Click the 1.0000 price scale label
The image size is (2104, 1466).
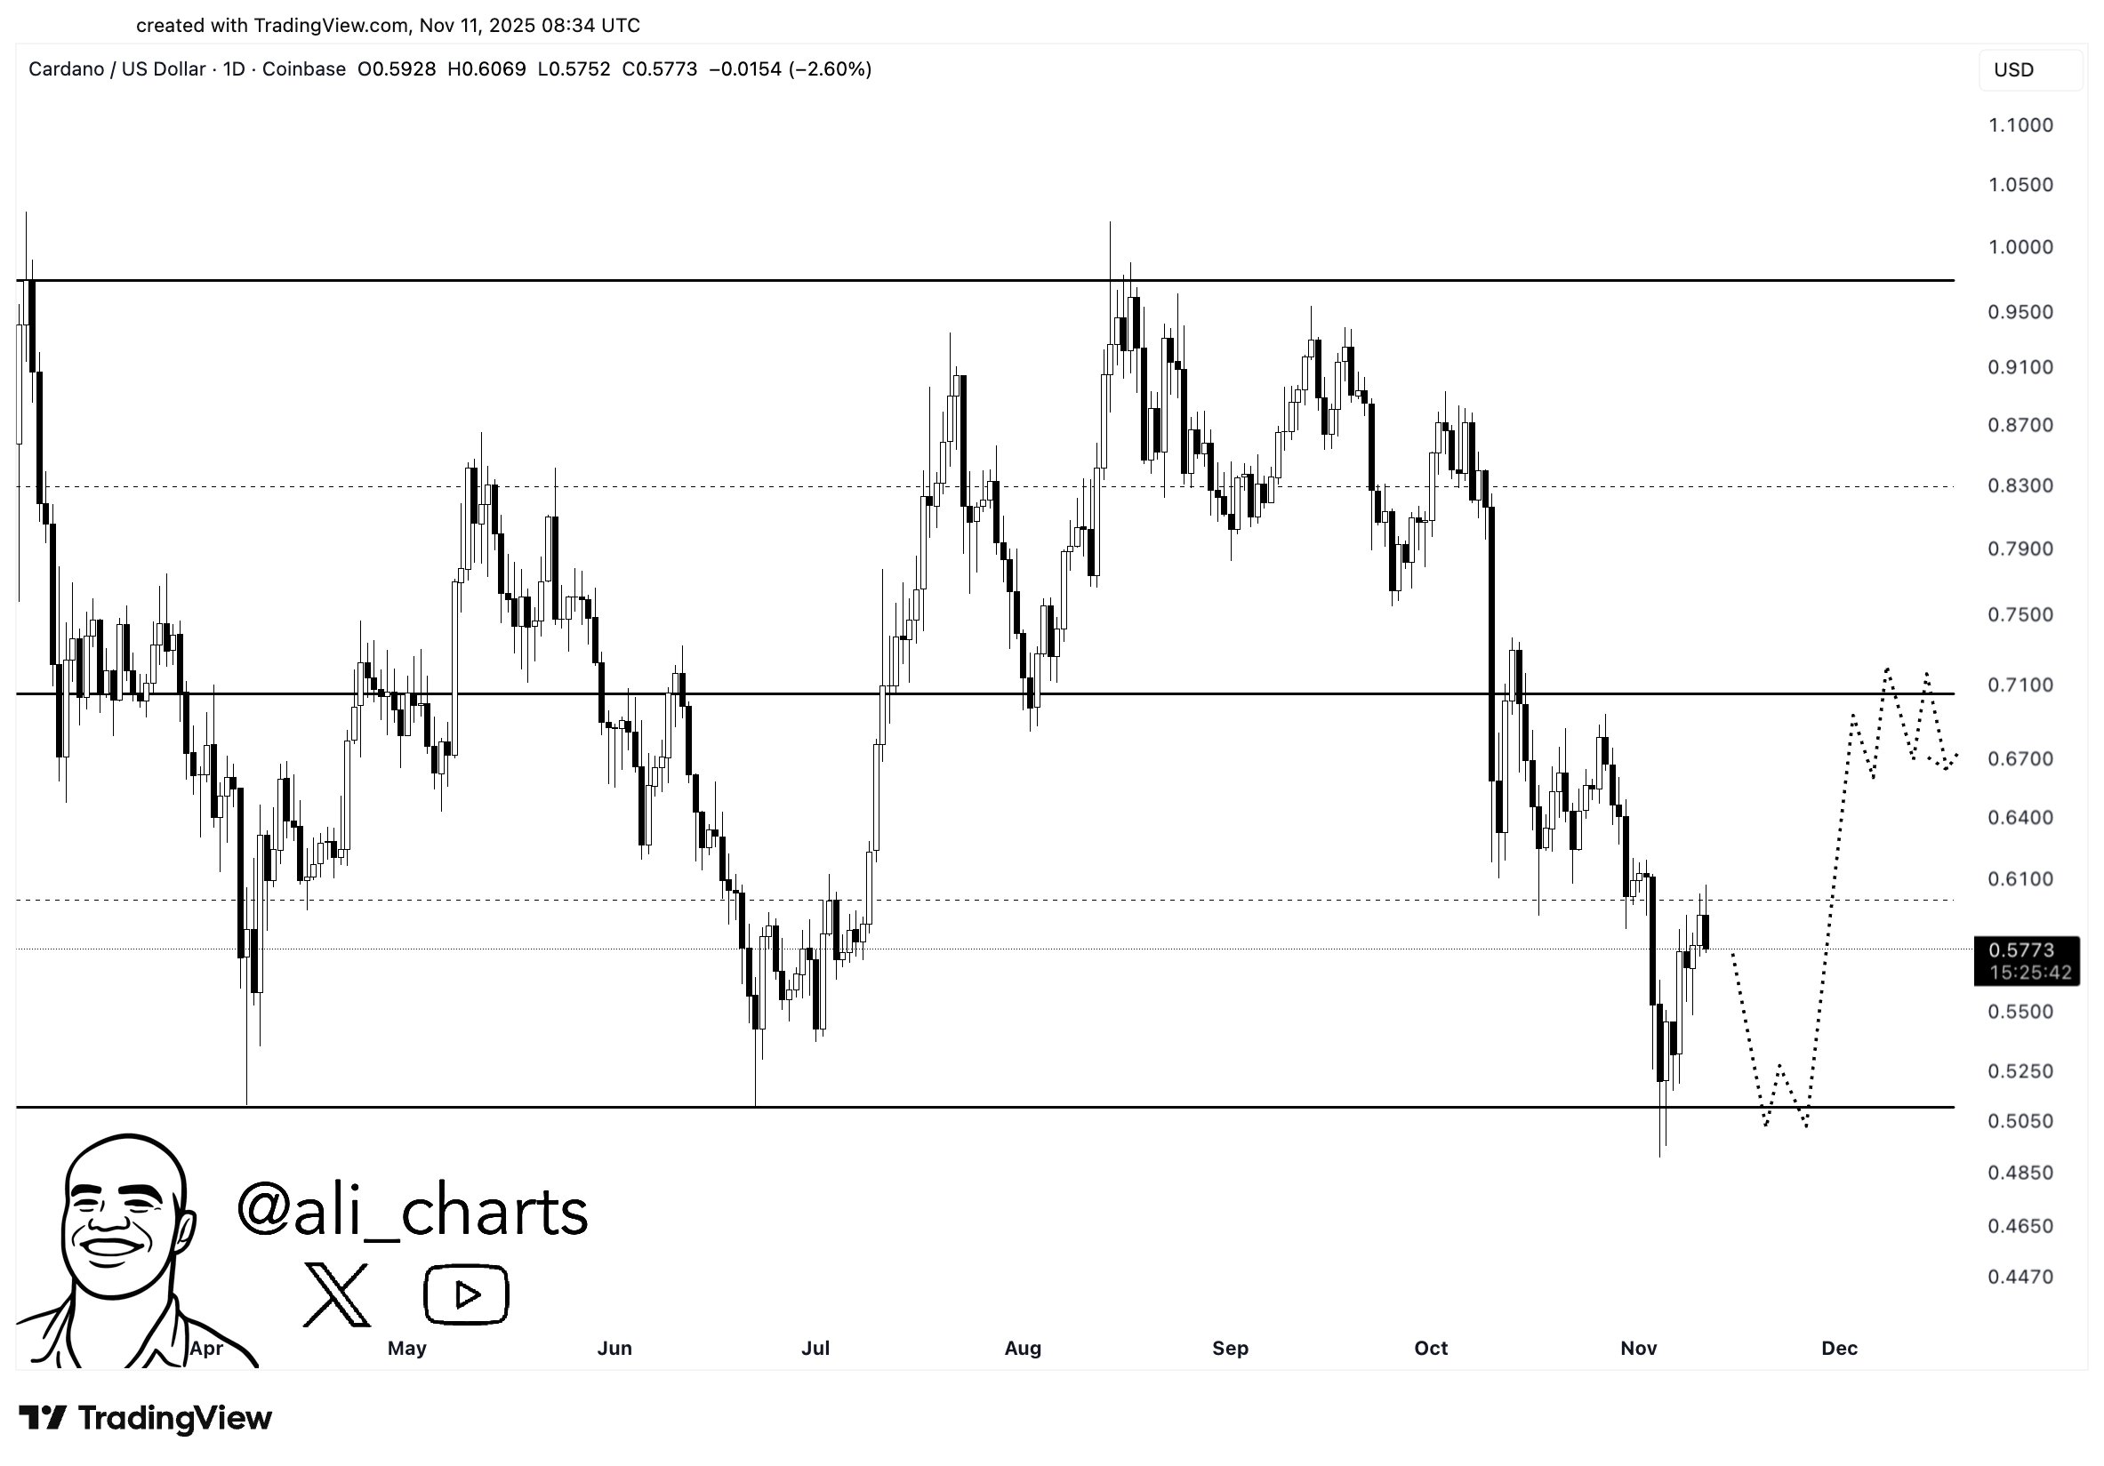(2020, 247)
